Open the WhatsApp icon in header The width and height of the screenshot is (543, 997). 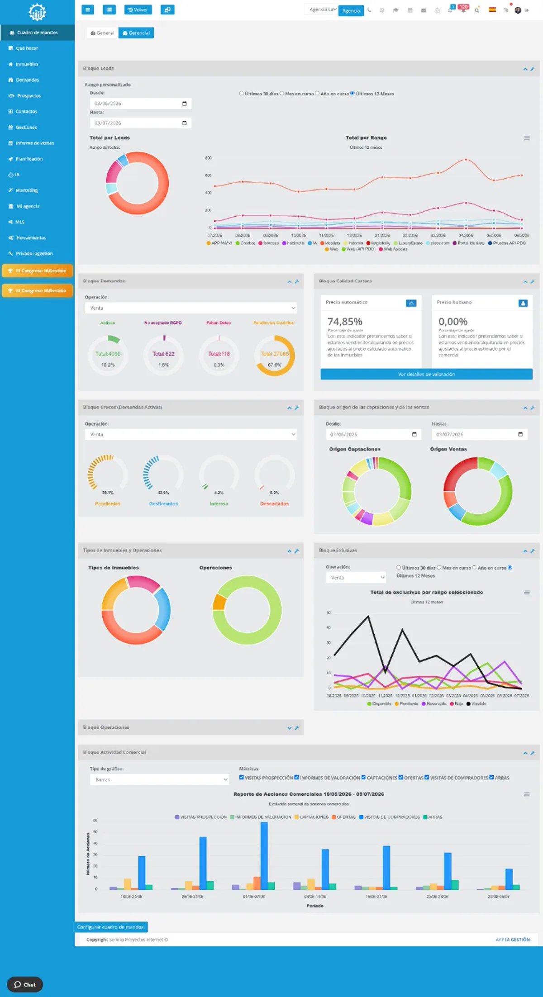pos(382,10)
